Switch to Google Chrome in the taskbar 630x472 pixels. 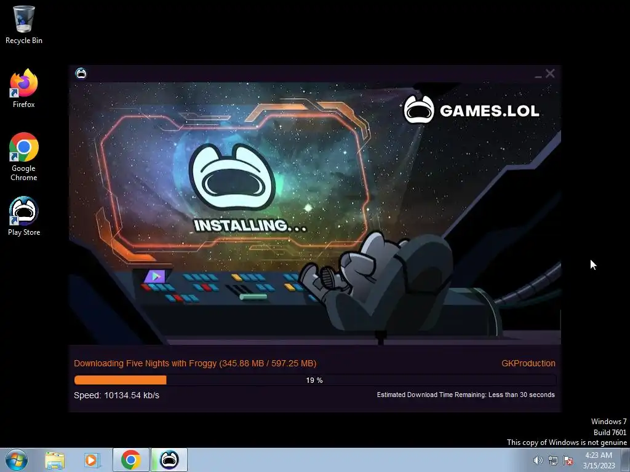(130, 460)
